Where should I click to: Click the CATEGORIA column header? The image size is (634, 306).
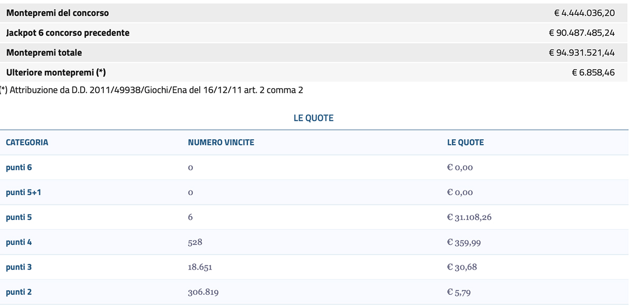(x=27, y=142)
